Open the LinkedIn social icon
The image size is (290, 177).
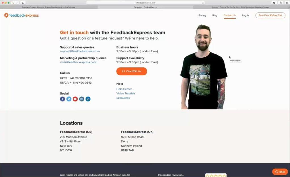[88, 99]
